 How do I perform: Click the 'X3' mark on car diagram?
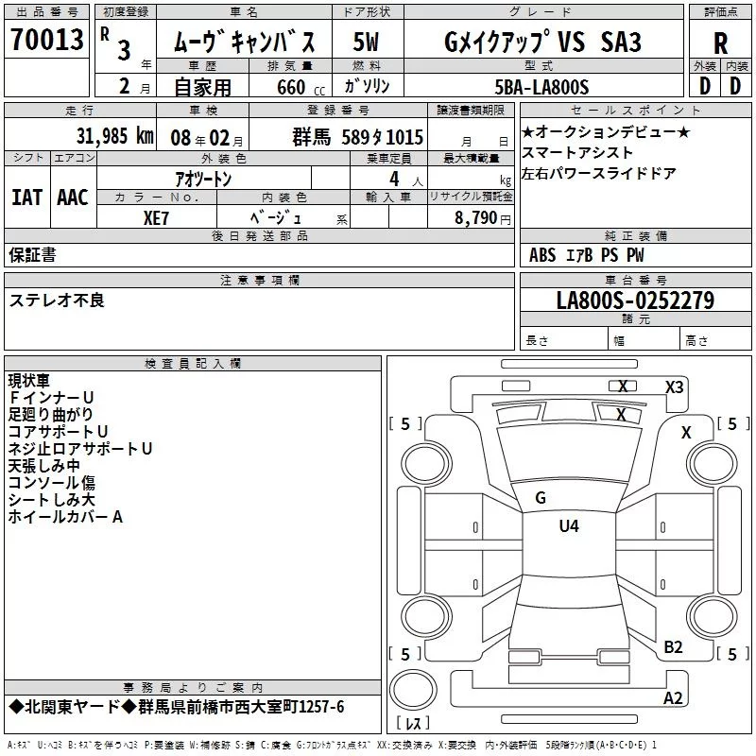click(674, 387)
